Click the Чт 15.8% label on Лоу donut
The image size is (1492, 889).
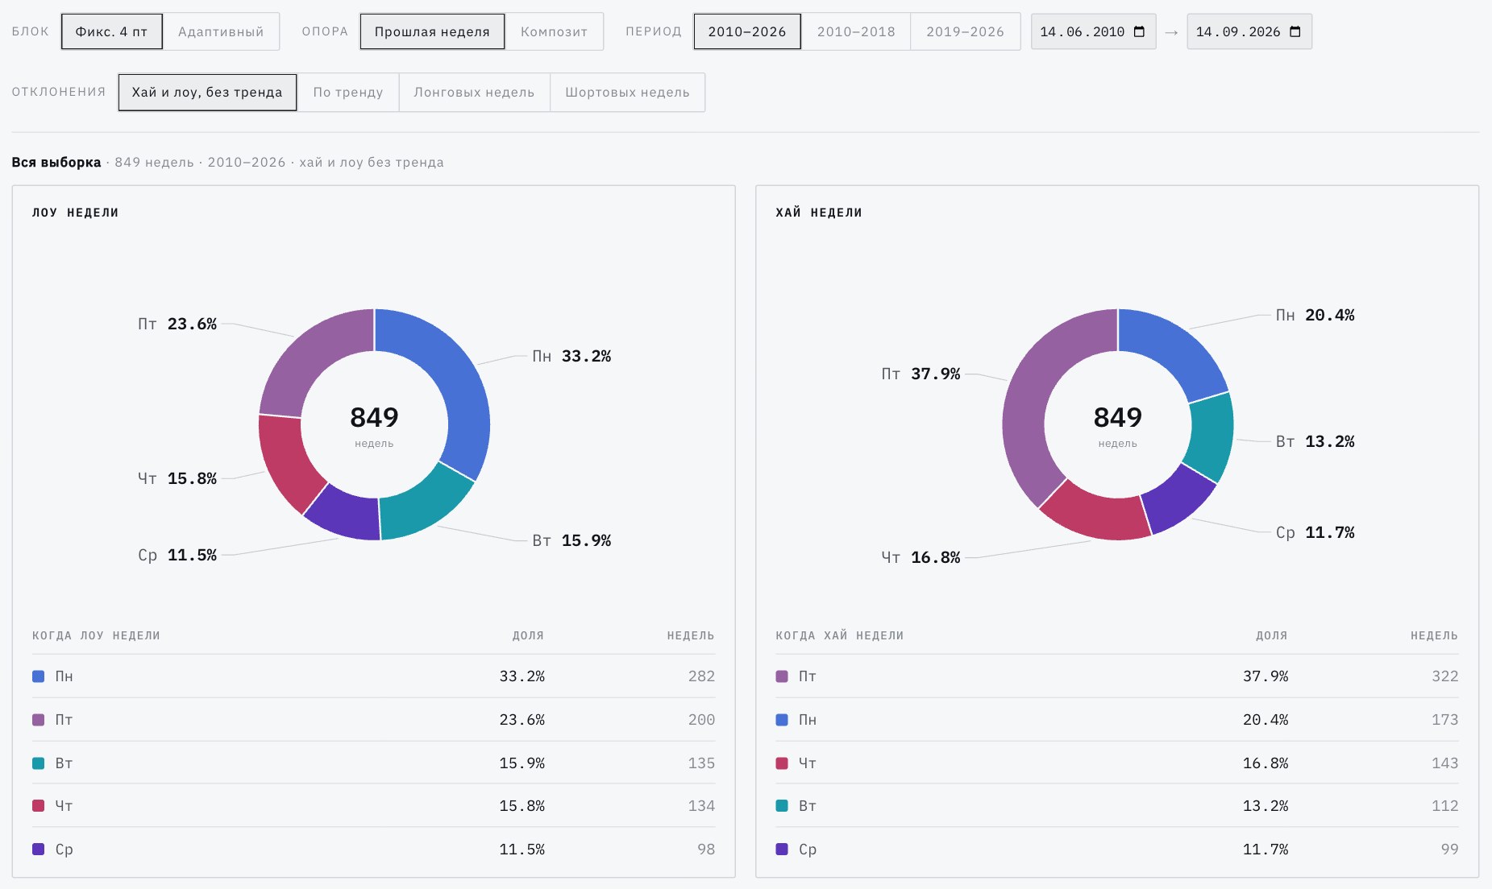[177, 478]
